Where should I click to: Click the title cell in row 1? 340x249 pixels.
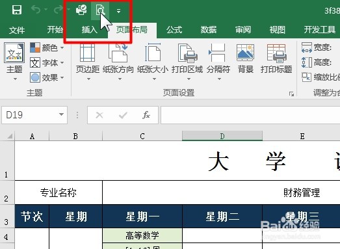(177, 161)
